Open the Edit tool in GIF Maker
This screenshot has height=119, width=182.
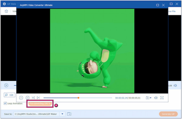click(9, 95)
